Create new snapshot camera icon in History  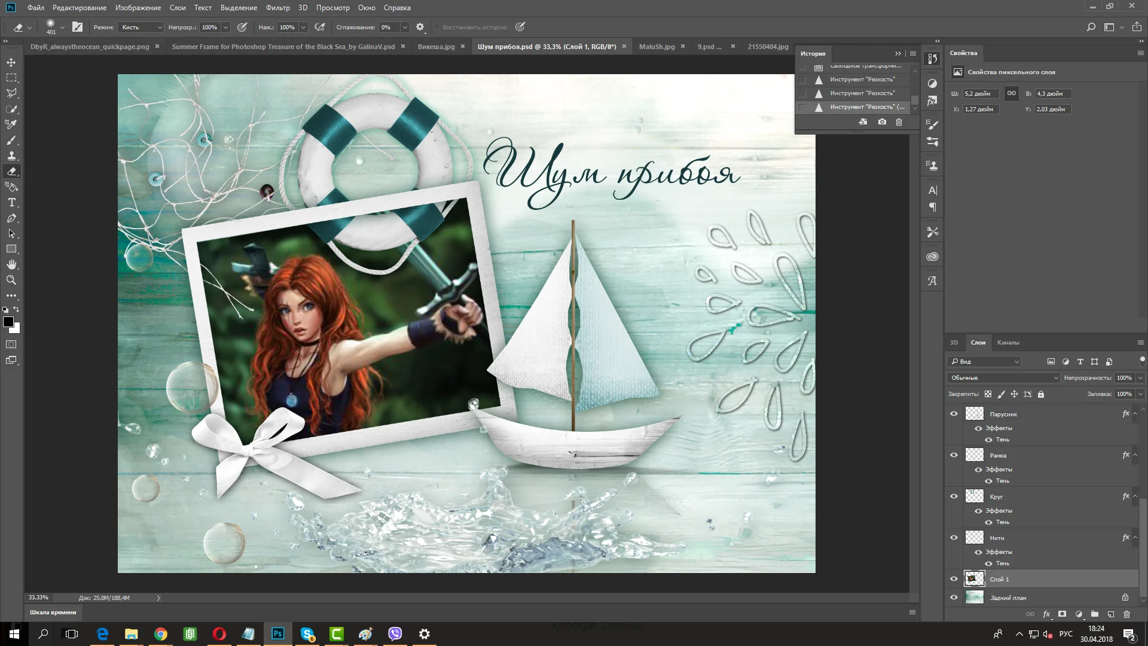pos(882,122)
